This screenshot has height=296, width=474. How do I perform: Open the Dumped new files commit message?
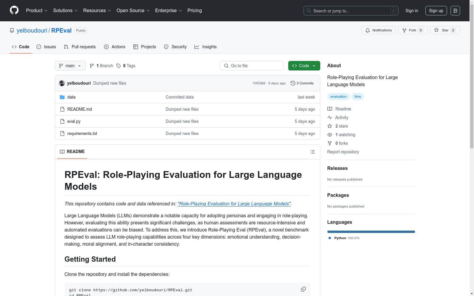[110, 83]
